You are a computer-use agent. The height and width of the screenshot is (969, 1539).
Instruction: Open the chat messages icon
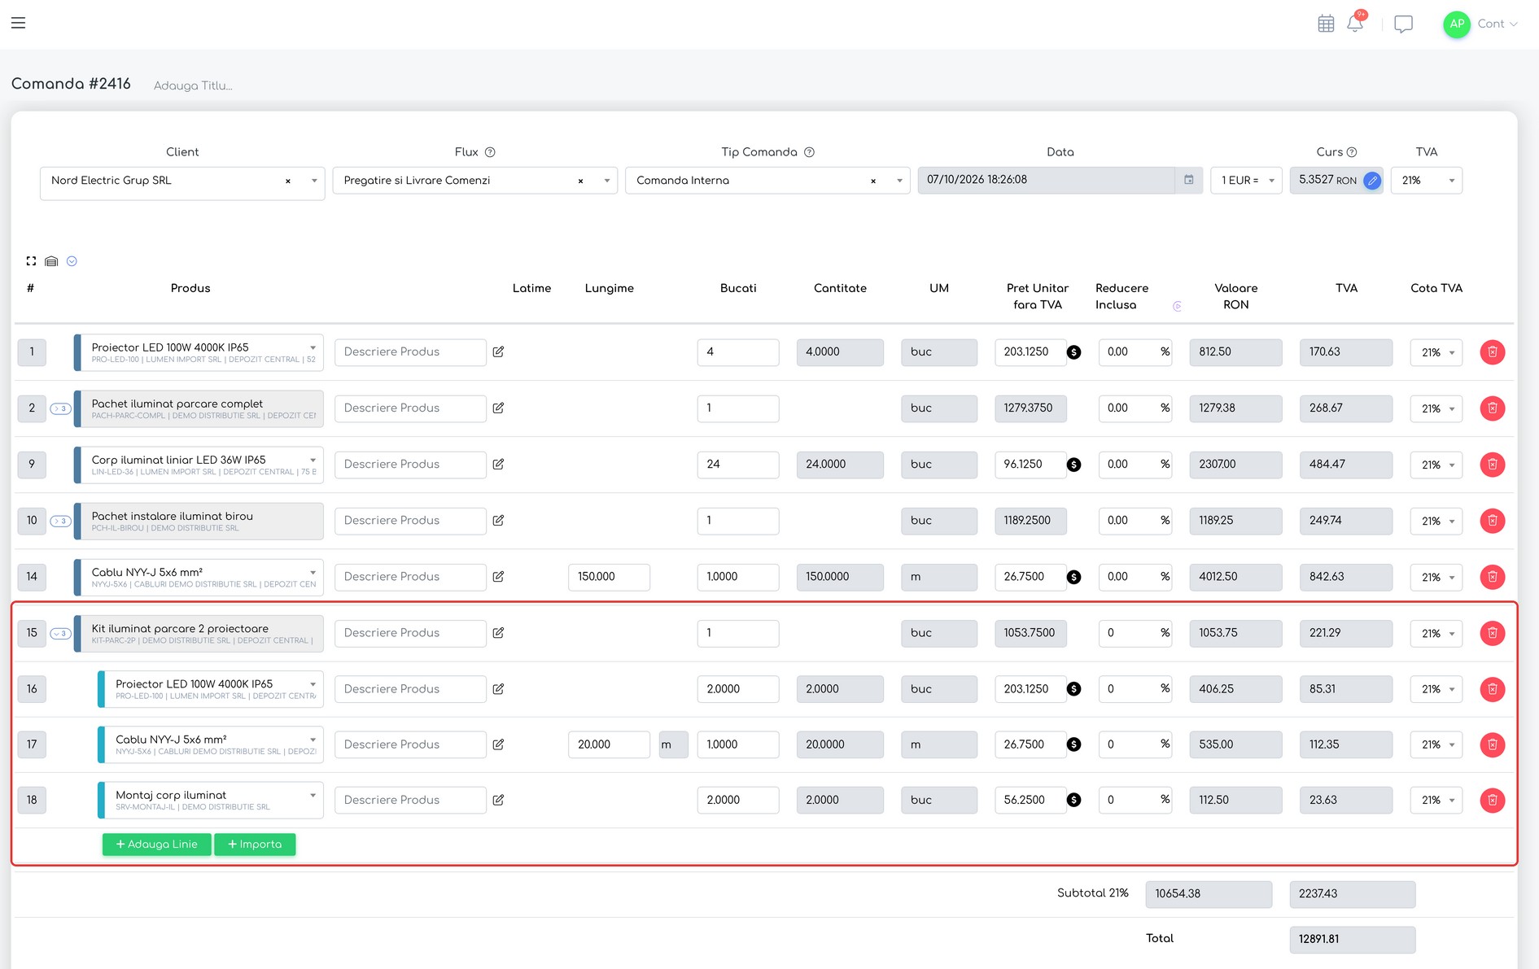1403,24
